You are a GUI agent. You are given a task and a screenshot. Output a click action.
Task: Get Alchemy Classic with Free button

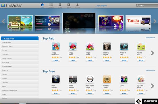107,93
